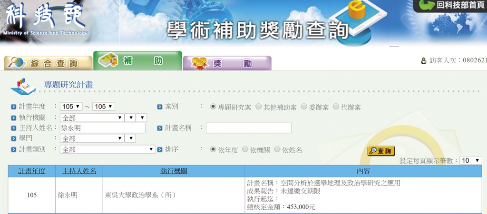Switch to the 獎勵 tab
Screen dimensions: 487x214
pos(227,63)
